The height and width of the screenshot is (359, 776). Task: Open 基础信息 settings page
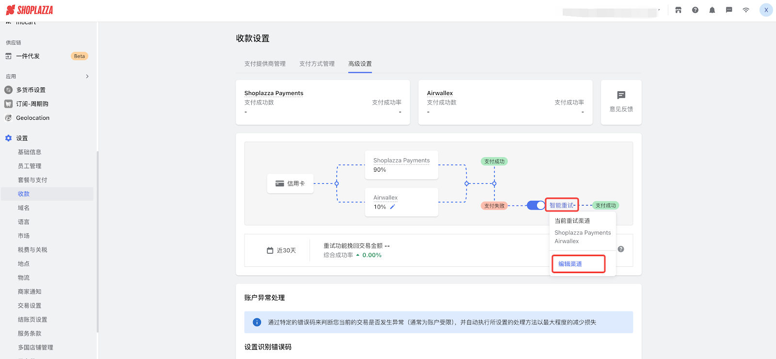pos(30,152)
